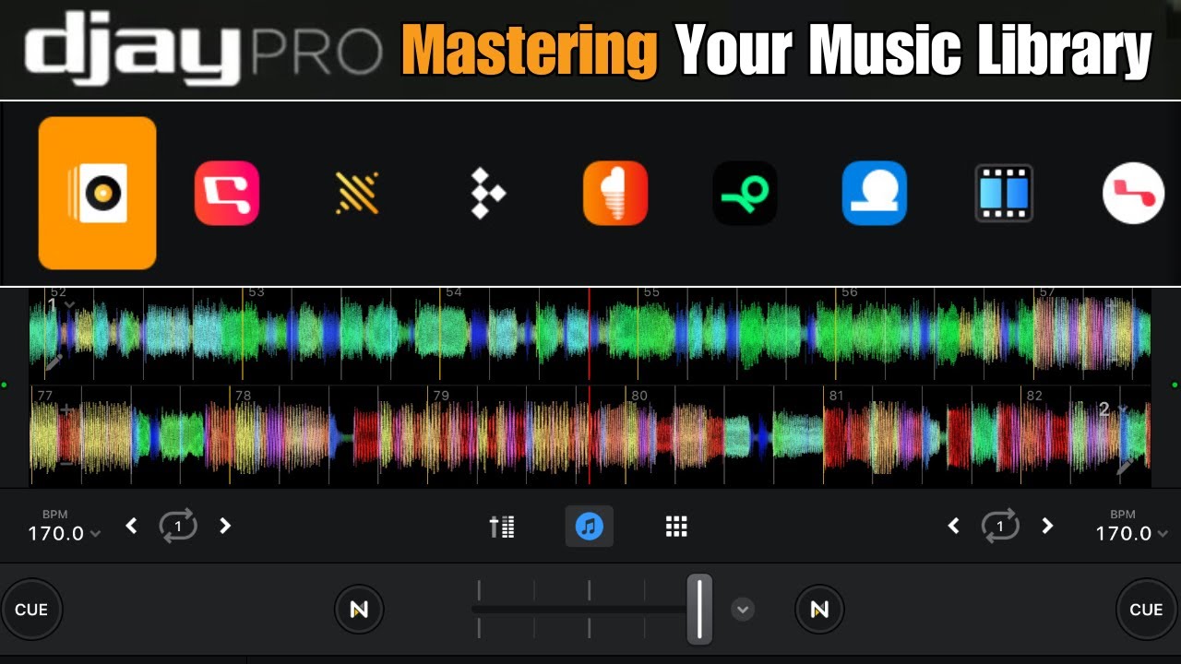Open the pads grid view icon

point(676,527)
